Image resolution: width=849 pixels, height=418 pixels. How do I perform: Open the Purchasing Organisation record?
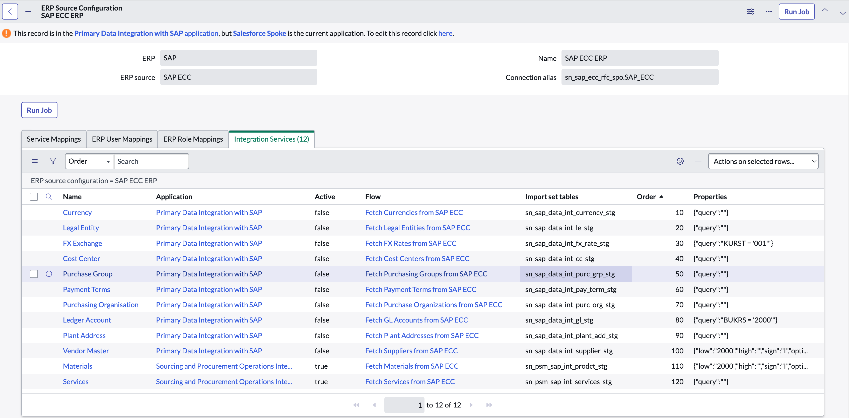101,304
